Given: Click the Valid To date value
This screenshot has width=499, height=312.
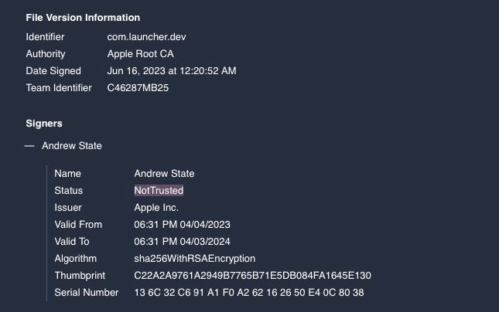Looking at the screenshot, I should coord(182,242).
